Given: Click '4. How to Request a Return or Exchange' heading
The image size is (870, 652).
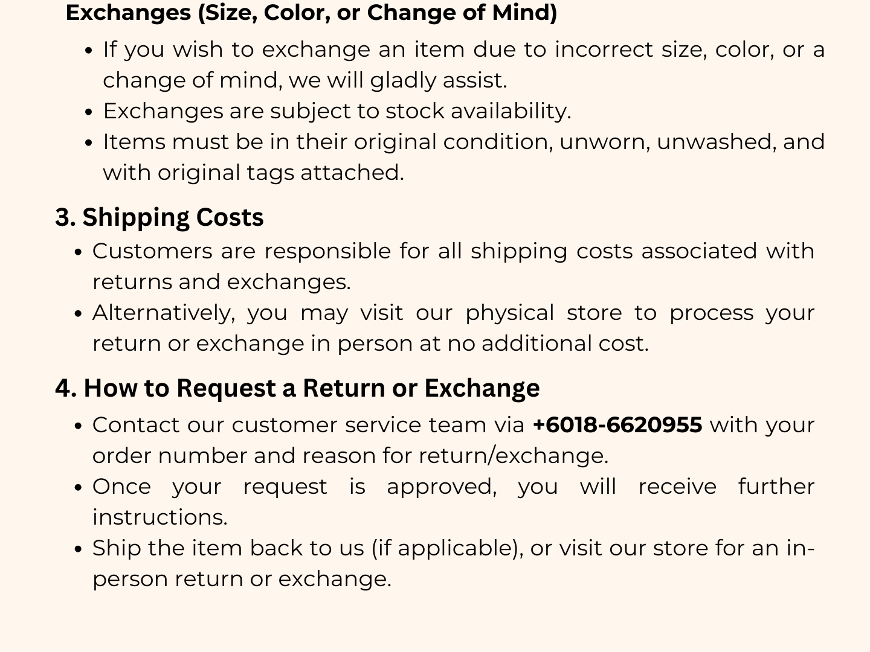Looking at the screenshot, I should click(297, 388).
